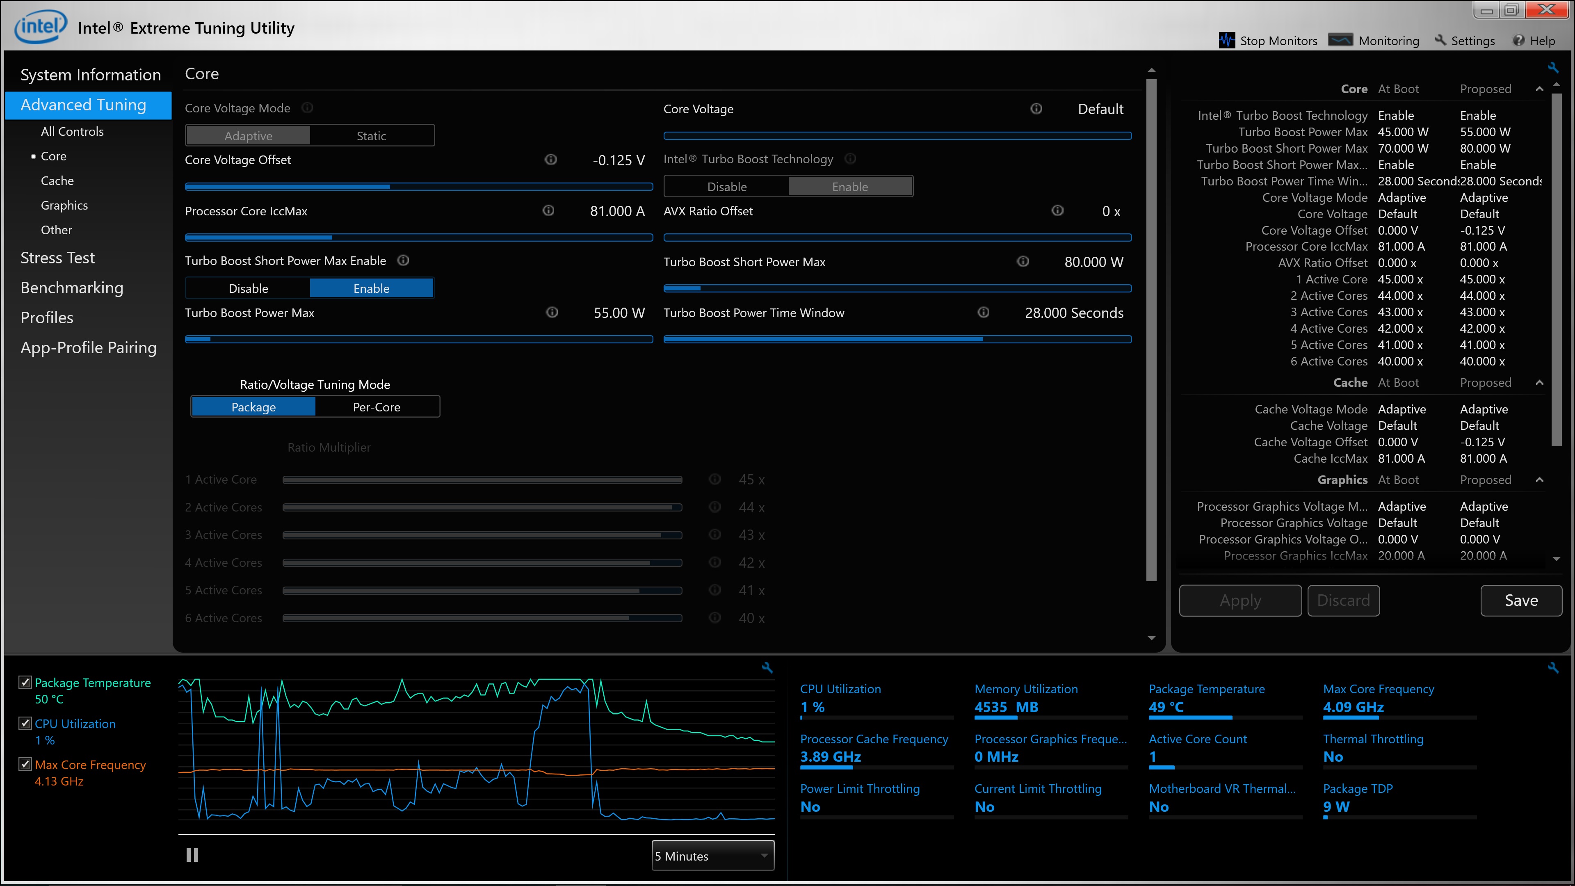Show info for Turbo Boost Short Power Max Enable
Screen dimensions: 1575x886
pos(404,260)
